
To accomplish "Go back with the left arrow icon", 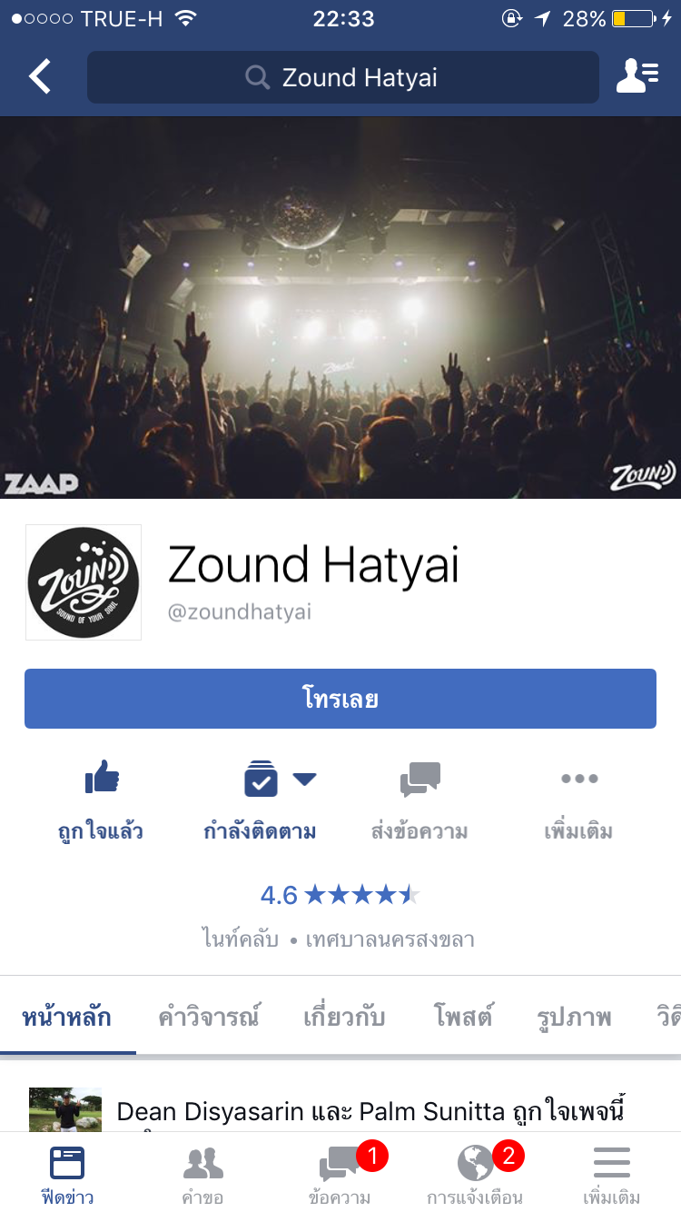I will coord(40,77).
